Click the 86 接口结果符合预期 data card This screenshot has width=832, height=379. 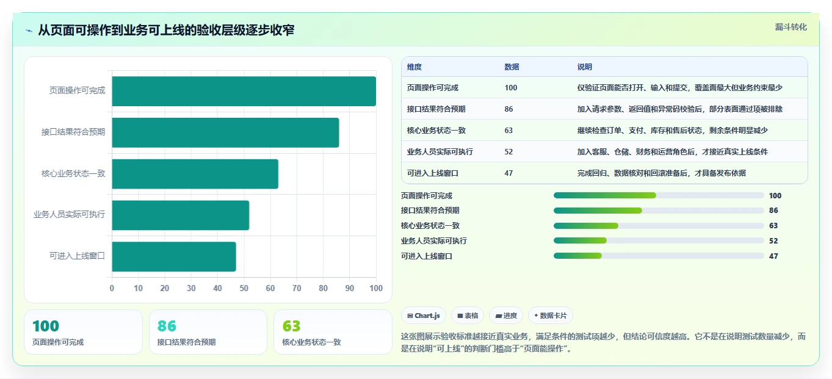tap(208, 332)
